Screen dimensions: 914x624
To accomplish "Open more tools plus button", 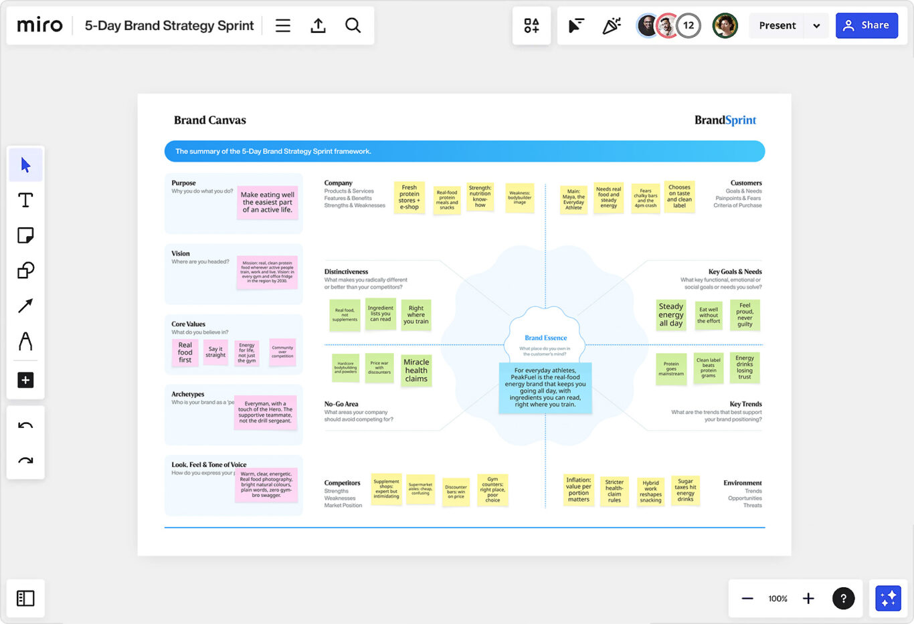I will [25, 380].
